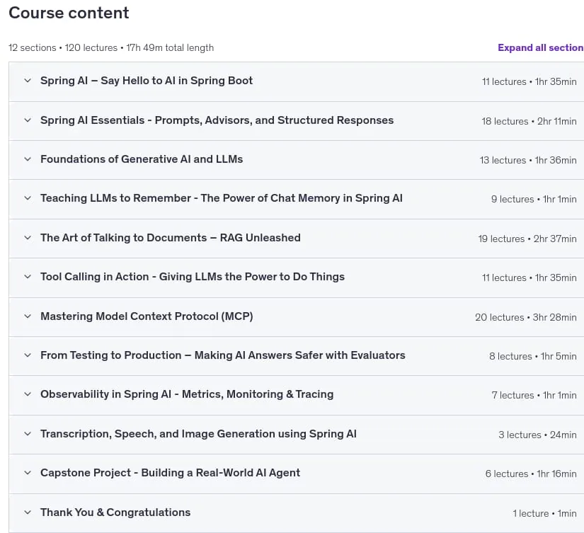Select 'Thank You & Congratulations' section title

point(115,512)
